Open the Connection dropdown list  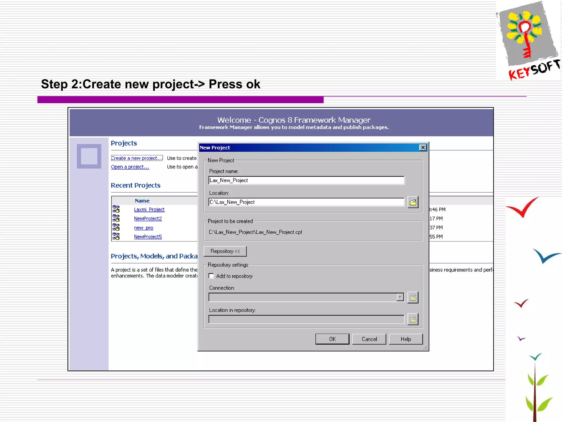pyautogui.click(x=400, y=297)
